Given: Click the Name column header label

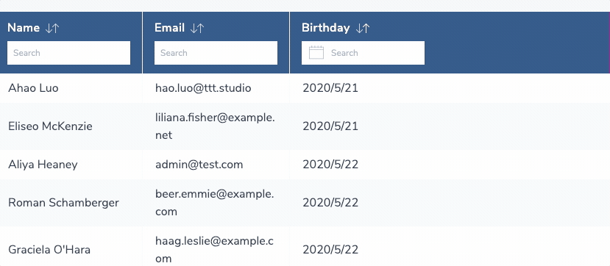Looking at the screenshot, I should 24,28.
